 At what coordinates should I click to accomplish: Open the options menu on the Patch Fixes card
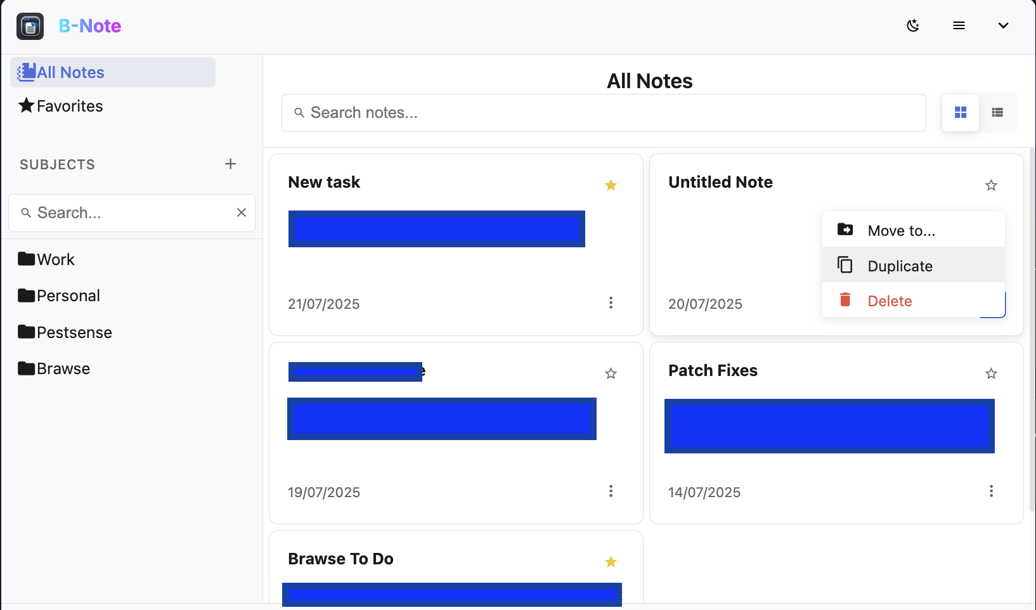pos(991,491)
